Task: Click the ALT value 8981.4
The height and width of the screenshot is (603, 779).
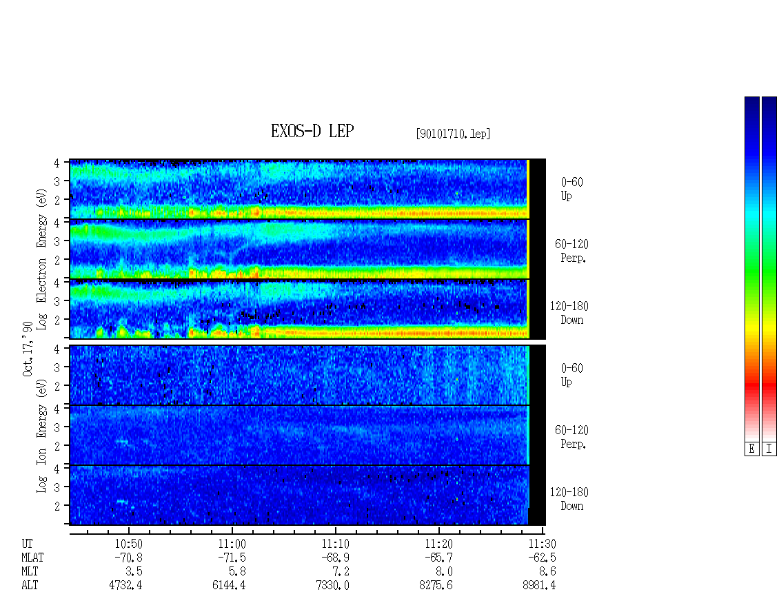Action: coord(539,586)
